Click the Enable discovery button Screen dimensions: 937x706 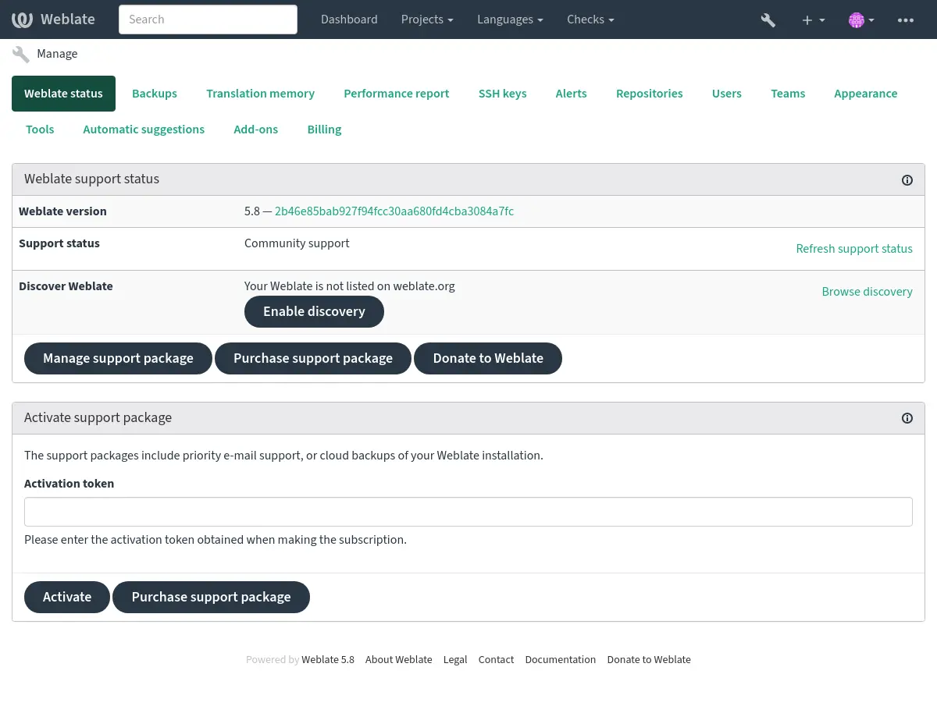click(314, 311)
